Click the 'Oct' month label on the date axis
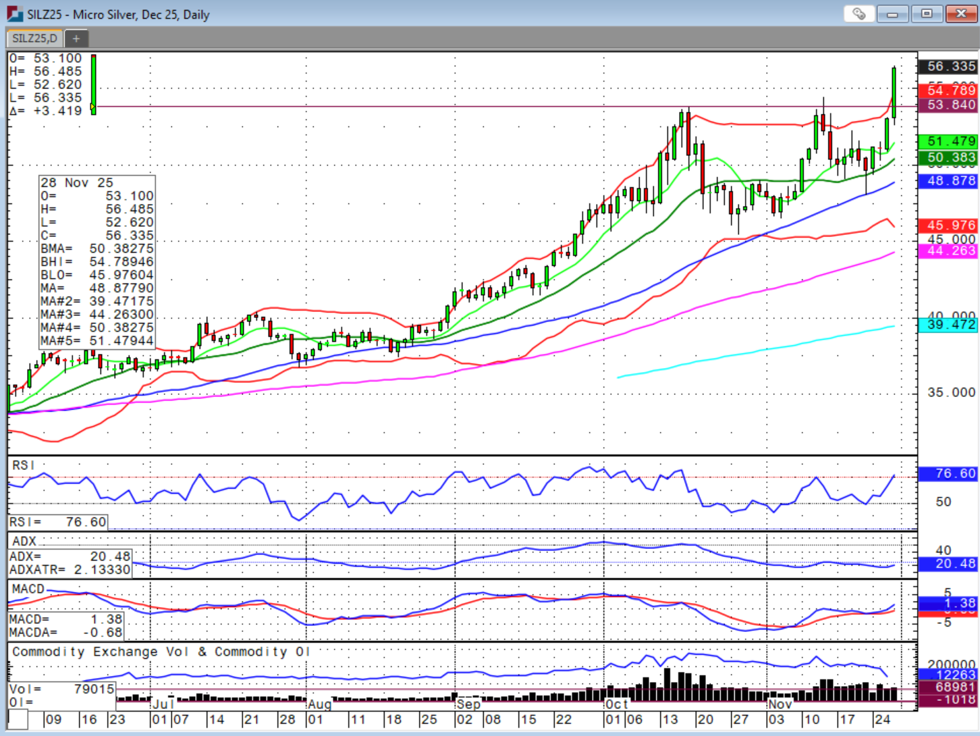980x736 pixels. [x=617, y=704]
